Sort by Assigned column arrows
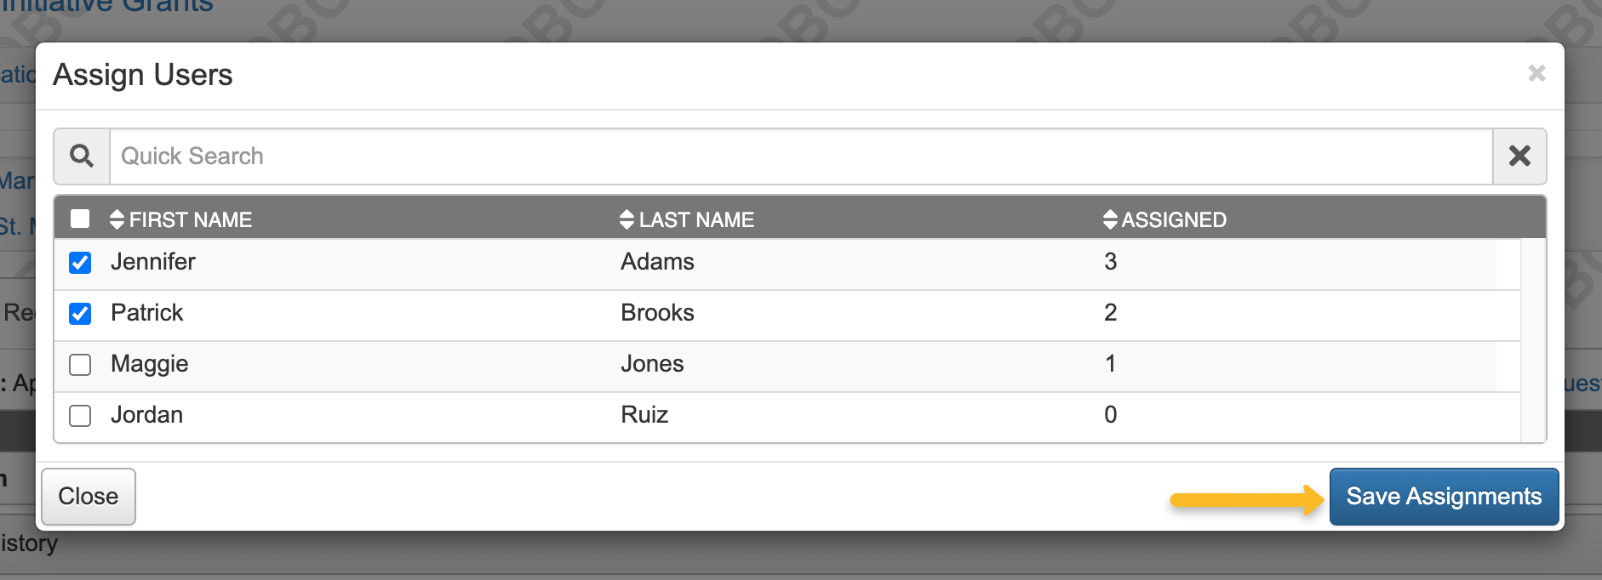Image resolution: width=1602 pixels, height=580 pixels. click(1110, 219)
